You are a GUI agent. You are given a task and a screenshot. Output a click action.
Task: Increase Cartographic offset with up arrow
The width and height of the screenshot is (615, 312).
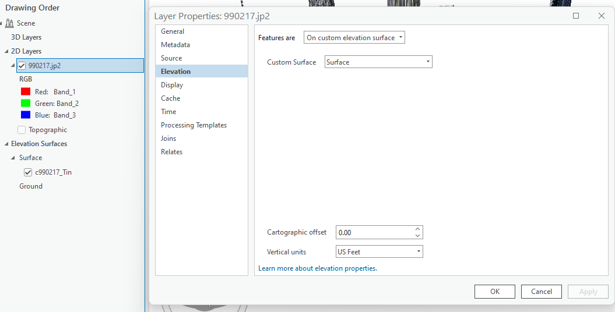pyautogui.click(x=417, y=229)
